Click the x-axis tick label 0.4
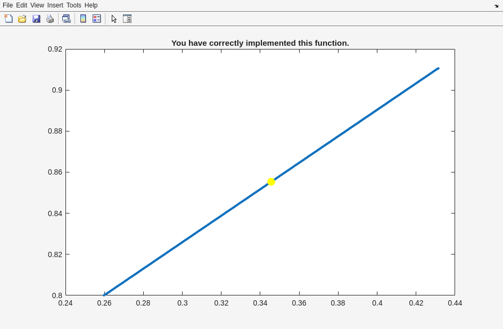Screen dimensions: 503x329 (377, 303)
